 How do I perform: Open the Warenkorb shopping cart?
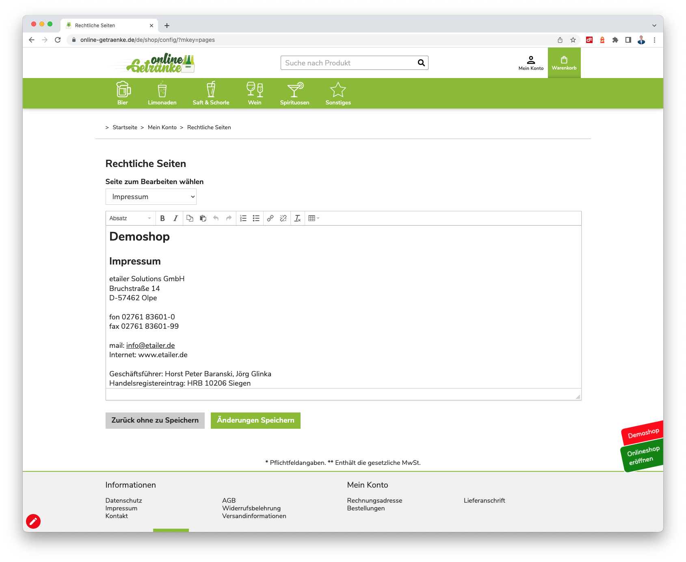564,63
